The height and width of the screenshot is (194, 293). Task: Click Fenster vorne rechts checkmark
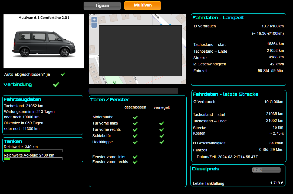[135, 162]
